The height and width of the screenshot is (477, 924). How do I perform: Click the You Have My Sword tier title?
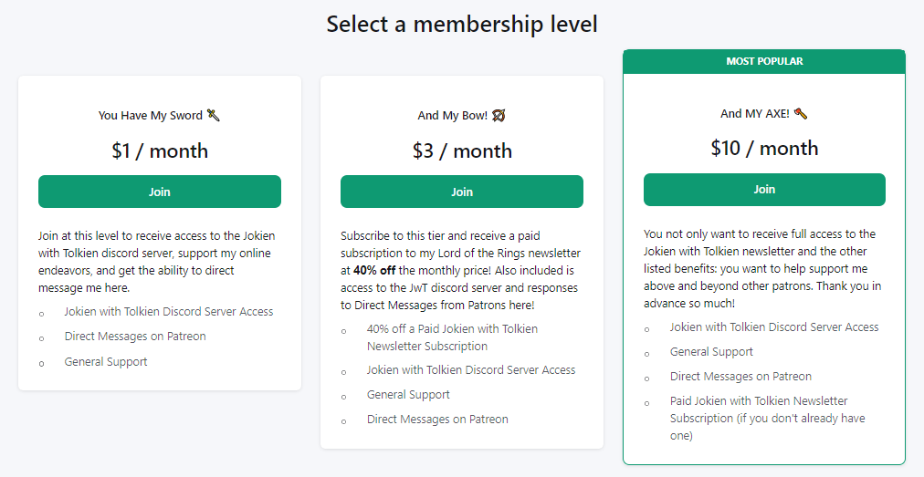click(150, 116)
